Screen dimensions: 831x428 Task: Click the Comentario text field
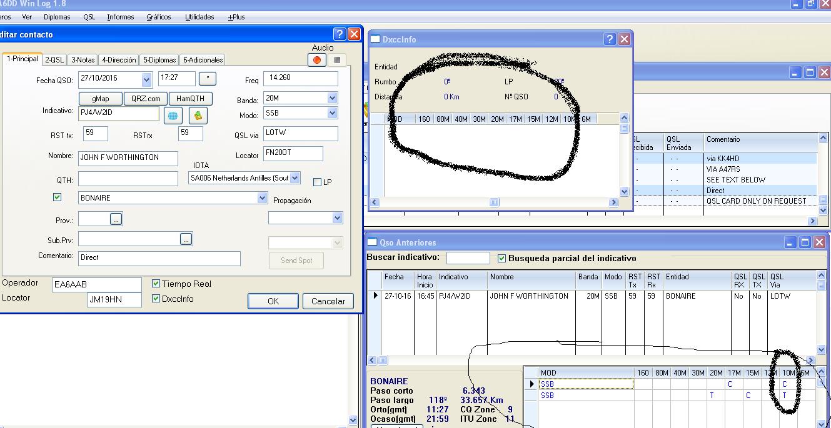(x=159, y=258)
